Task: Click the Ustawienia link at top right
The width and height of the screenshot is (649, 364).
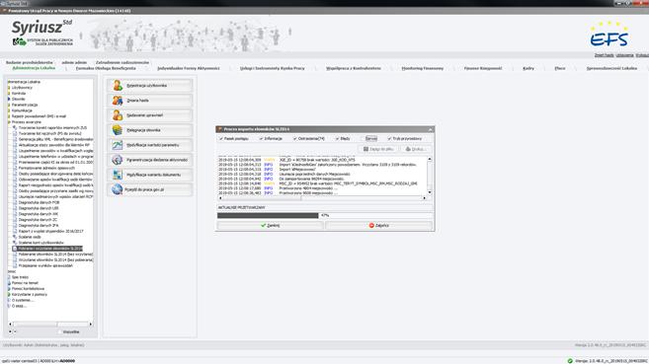Action: [x=624, y=55]
